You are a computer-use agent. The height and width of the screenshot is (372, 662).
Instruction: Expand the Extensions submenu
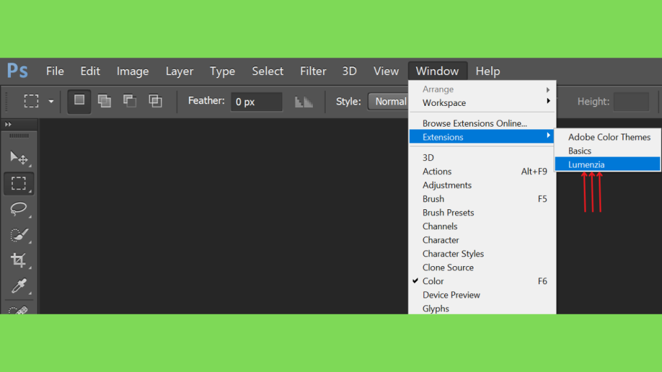click(482, 137)
